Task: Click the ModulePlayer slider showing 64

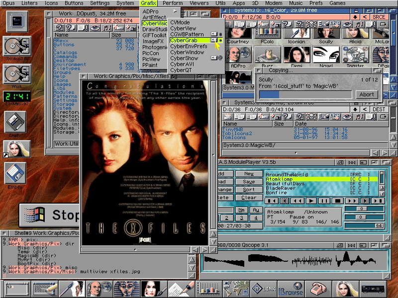Action: pyautogui.click(x=364, y=225)
